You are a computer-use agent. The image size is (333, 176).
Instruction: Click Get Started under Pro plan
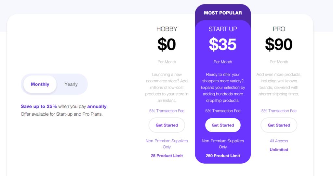(x=279, y=125)
